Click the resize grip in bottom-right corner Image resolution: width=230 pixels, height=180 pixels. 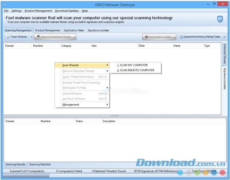coord(226,176)
